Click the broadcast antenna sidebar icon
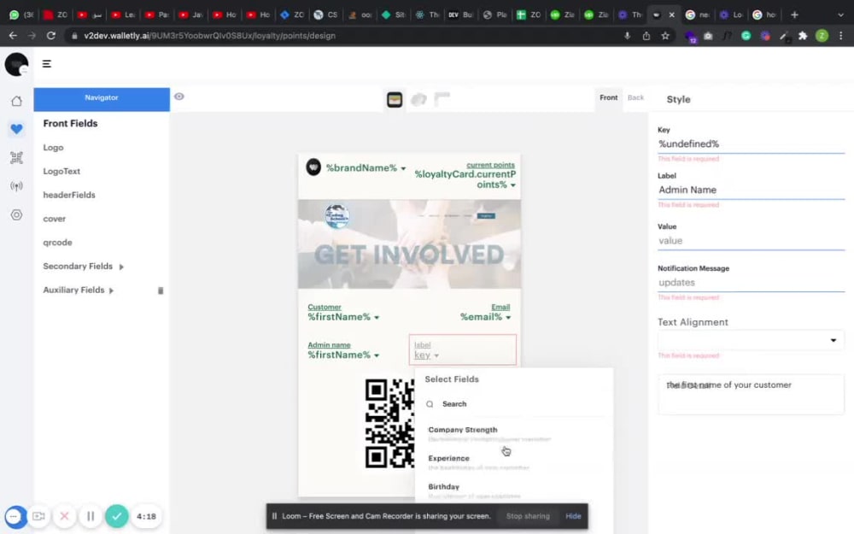Screen dimensions: 854x534 point(15,186)
